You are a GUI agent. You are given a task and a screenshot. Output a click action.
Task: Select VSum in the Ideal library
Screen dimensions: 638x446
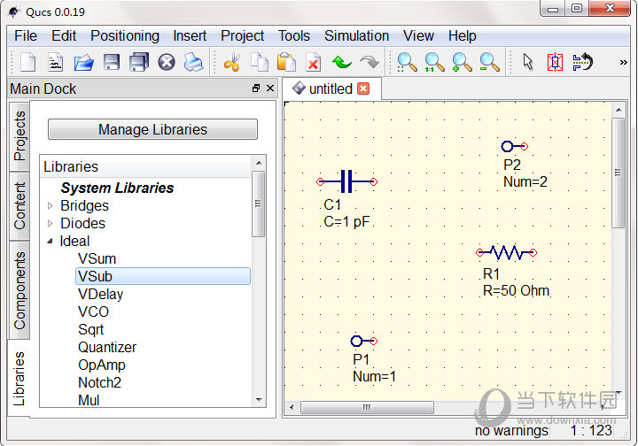tap(97, 258)
